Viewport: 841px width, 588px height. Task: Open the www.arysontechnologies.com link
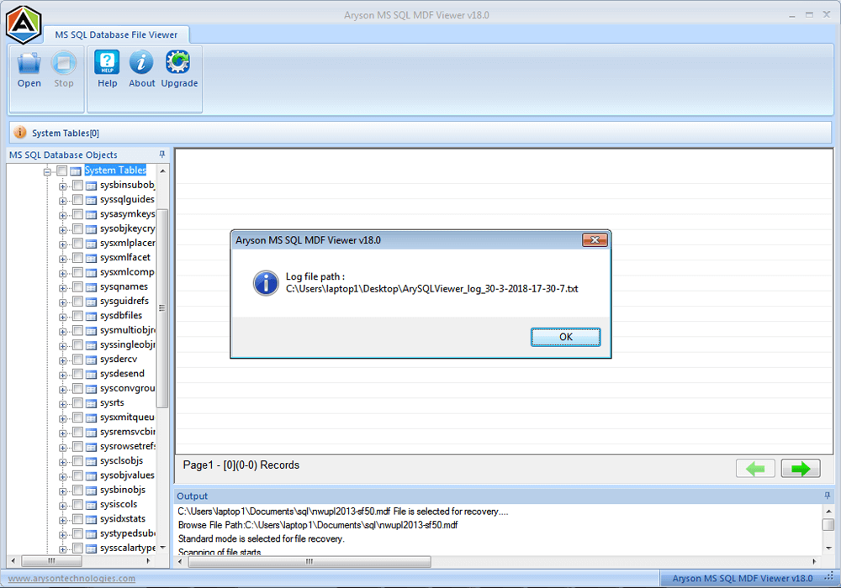71,579
